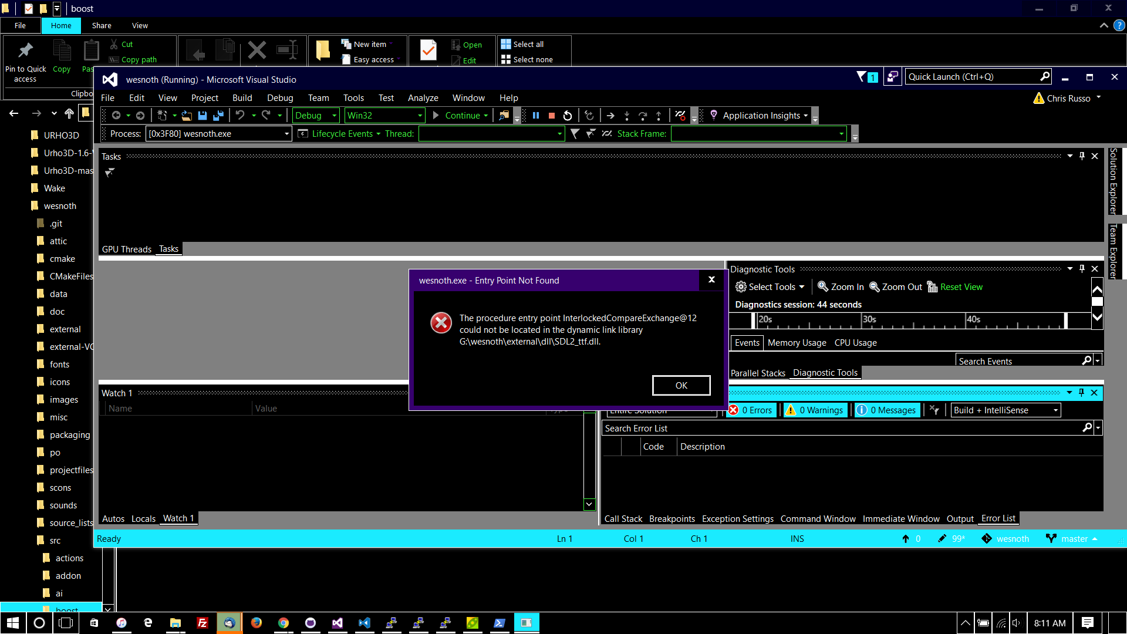Image resolution: width=1127 pixels, height=634 pixels.
Task: Switch to Memory Usage tab
Action: [797, 343]
